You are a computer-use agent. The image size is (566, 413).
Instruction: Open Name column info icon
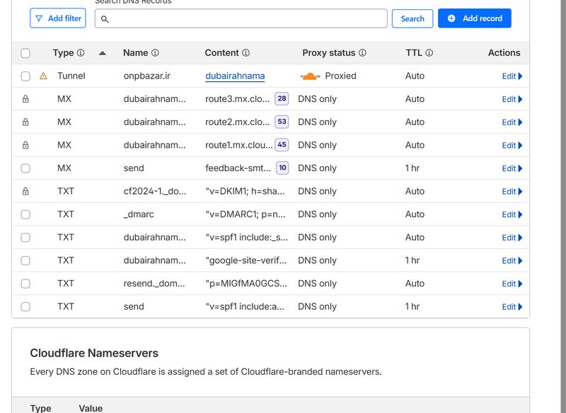pos(155,52)
